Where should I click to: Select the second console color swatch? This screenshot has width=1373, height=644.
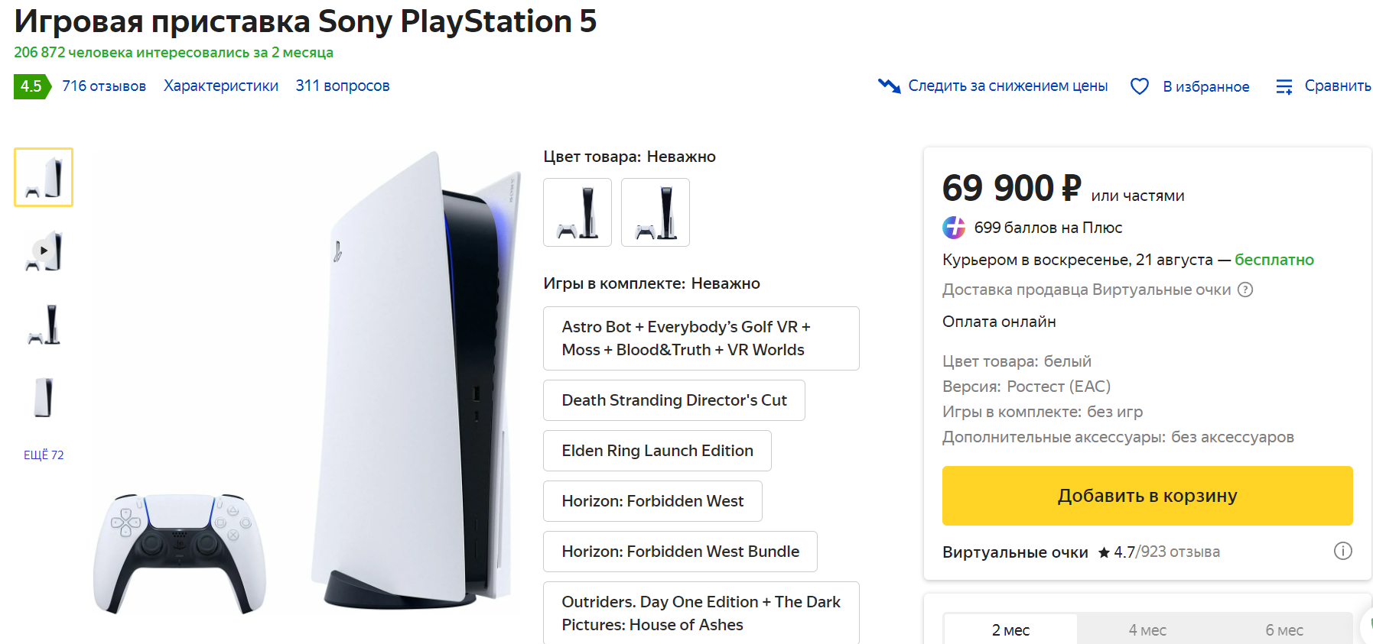tap(656, 212)
